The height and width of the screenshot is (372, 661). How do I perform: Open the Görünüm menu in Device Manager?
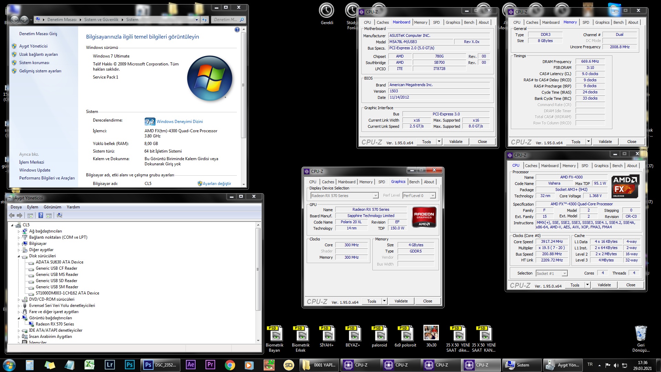click(52, 207)
